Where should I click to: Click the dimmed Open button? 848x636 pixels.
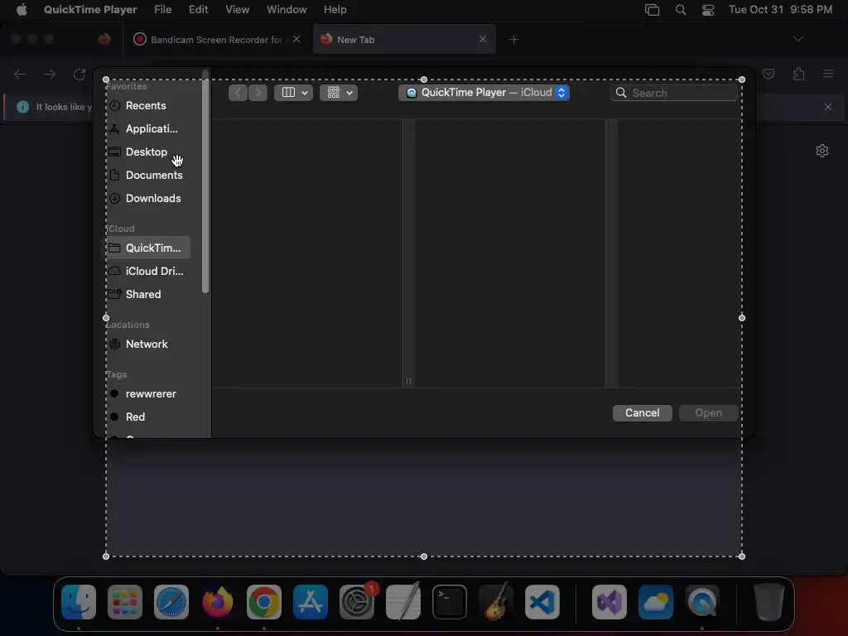pos(709,412)
